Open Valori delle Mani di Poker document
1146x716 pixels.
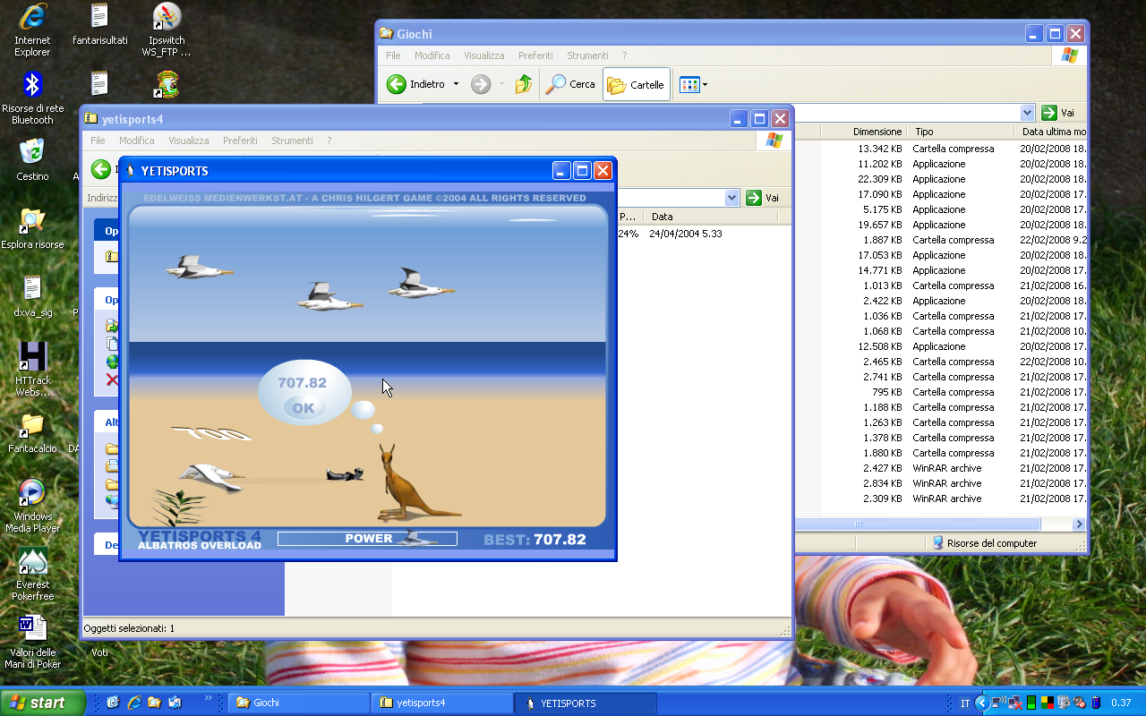[x=32, y=642]
